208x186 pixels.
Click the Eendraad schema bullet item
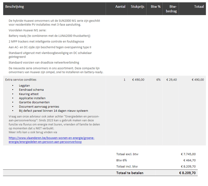(x=31, y=90)
